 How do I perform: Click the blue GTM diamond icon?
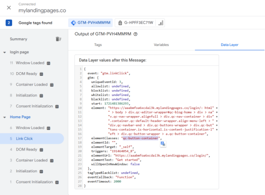[x=73, y=23]
